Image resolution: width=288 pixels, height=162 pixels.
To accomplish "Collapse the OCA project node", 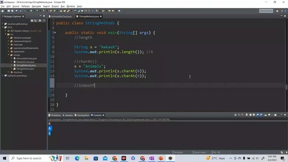I will (x=3, y=27).
